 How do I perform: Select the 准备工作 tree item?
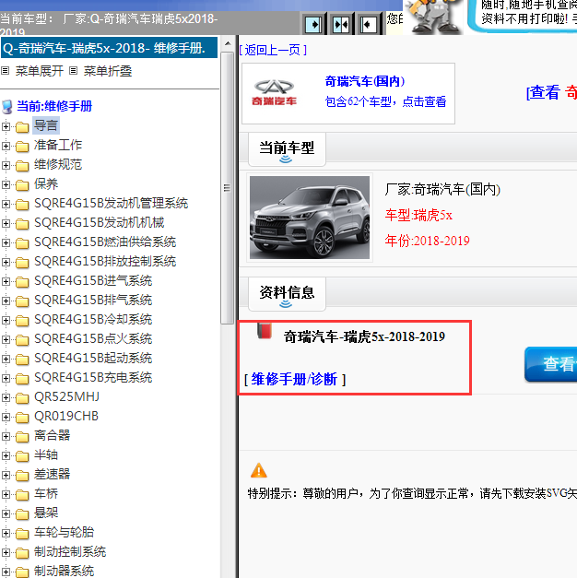point(58,145)
